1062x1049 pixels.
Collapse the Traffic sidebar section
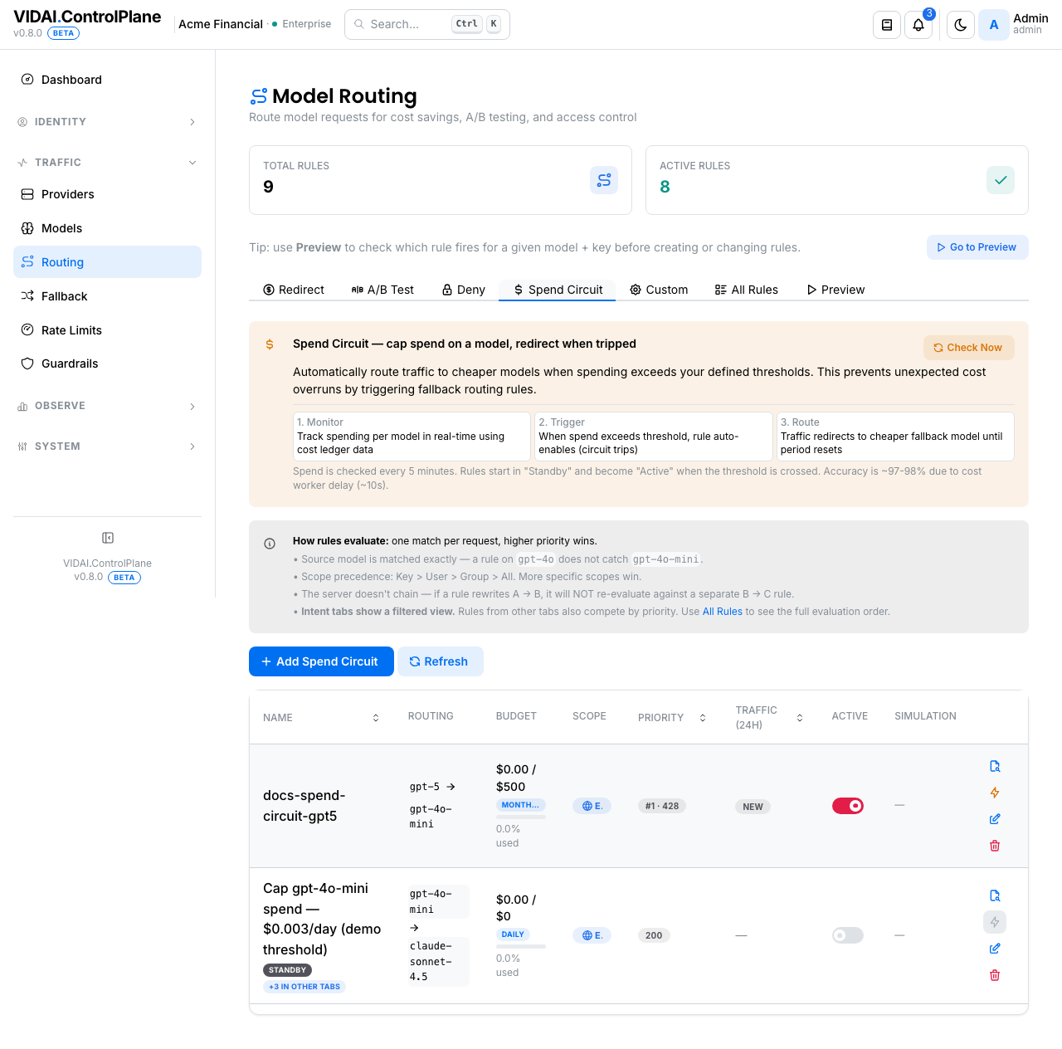108,163
